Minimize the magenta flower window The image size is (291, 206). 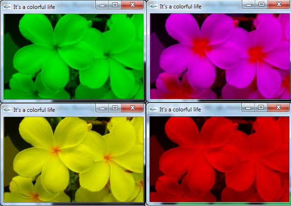[248, 5]
